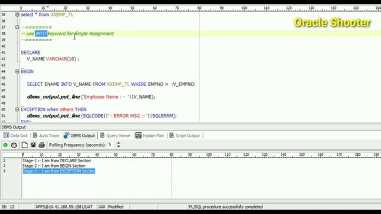Click :V_EMPNO bind variable in query

pos(183,84)
